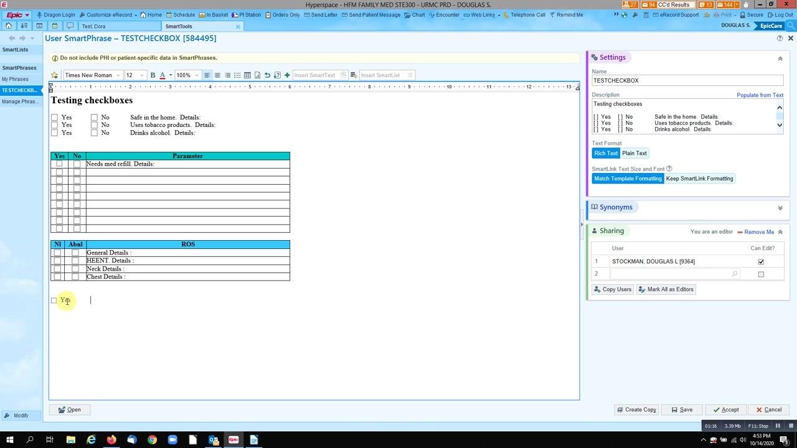
Task: Click Create Copy button
Action: (x=636, y=410)
